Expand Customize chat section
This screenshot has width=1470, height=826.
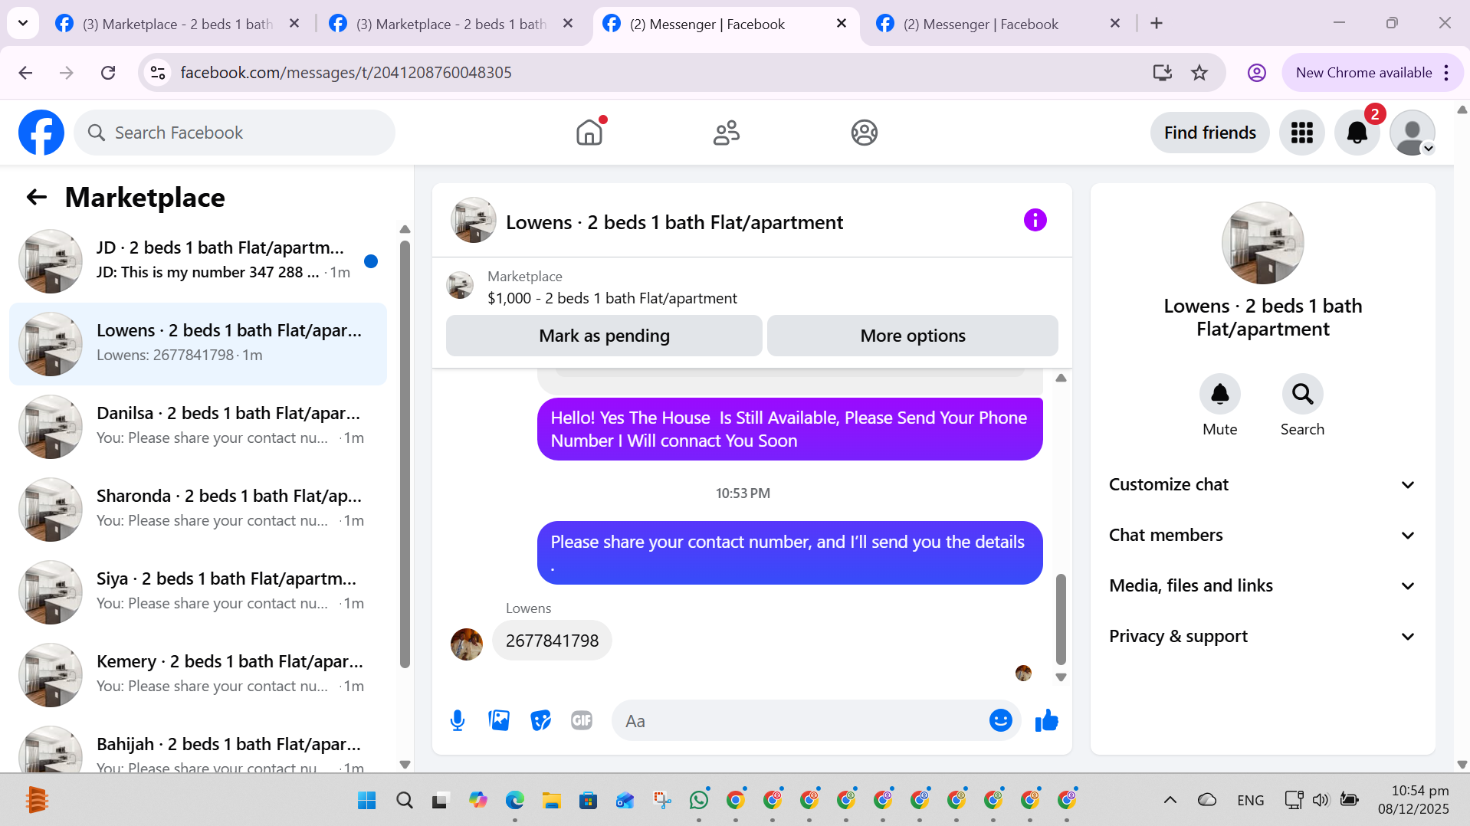(x=1262, y=484)
